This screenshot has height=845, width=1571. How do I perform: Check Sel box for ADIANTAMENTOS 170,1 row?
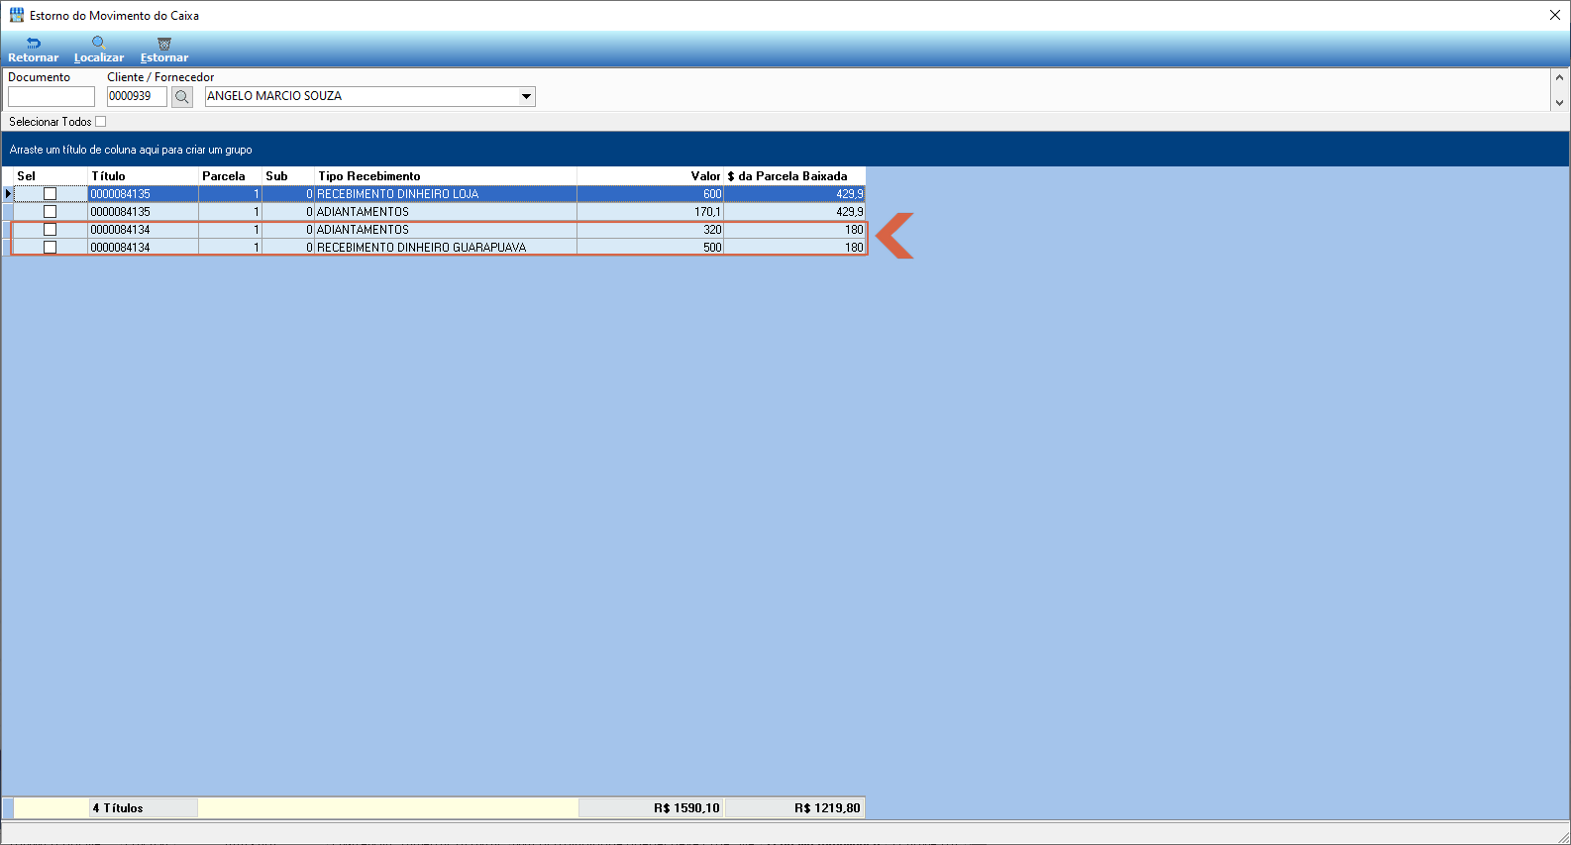coord(50,212)
